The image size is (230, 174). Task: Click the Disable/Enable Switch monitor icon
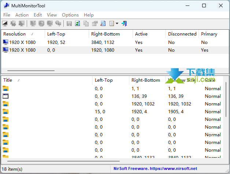[x=50, y=23]
